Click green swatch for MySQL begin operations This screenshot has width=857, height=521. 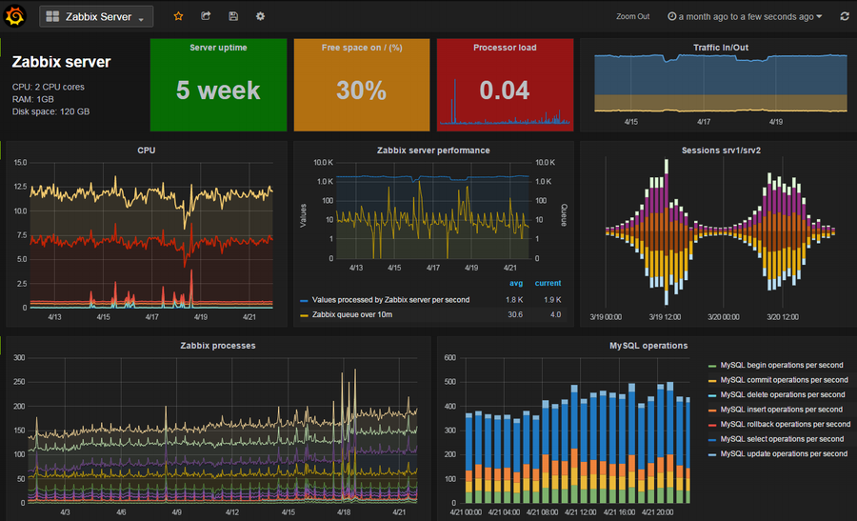(x=712, y=365)
